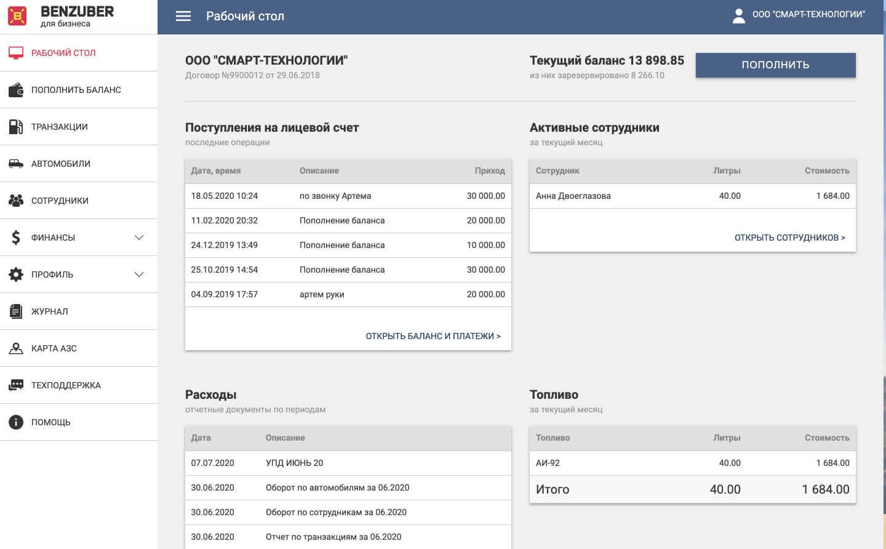Click the truck icon for Автомобили
Viewport: 886px width, 549px height.
point(16,164)
